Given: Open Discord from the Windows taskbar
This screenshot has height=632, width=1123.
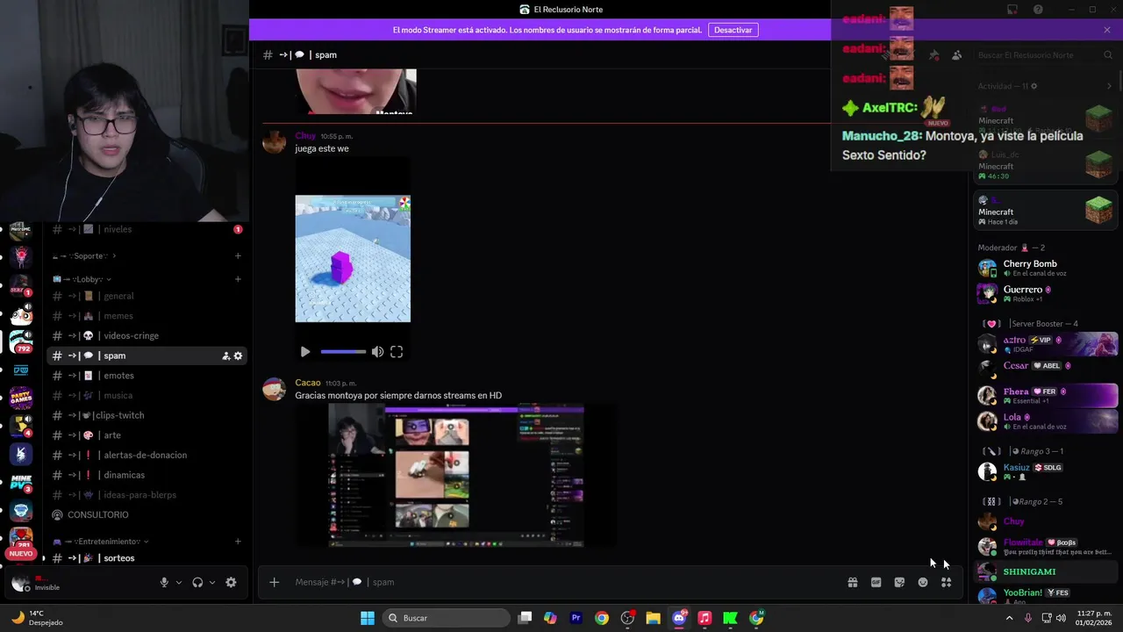Looking at the screenshot, I should (679, 618).
